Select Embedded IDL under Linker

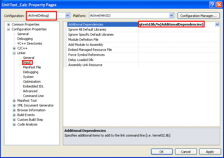pos(33,86)
